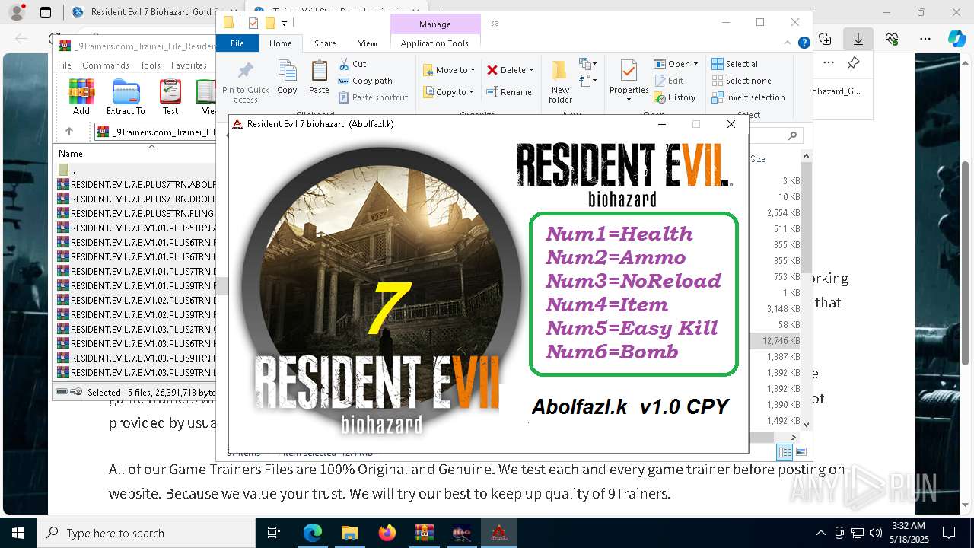Open Task View on taskbar
The width and height of the screenshot is (974, 548).
tap(275, 533)
